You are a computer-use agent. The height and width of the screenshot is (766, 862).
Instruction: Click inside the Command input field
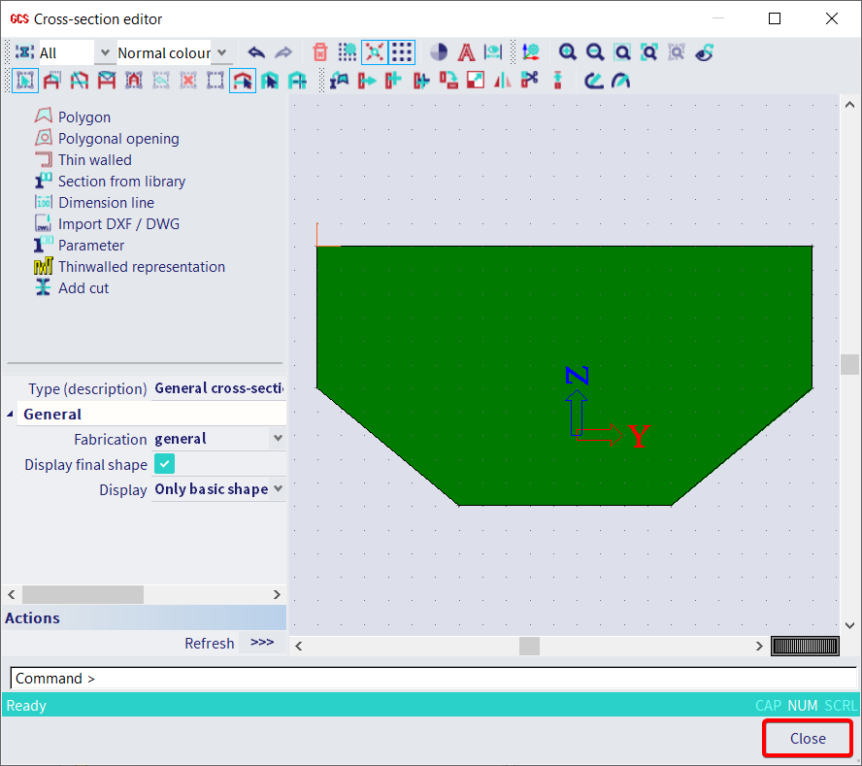pyautogui.click(x=194, y=678)
